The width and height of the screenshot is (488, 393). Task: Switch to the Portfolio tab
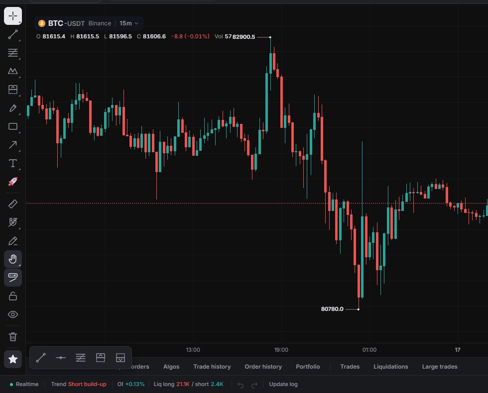click(308, 367)
